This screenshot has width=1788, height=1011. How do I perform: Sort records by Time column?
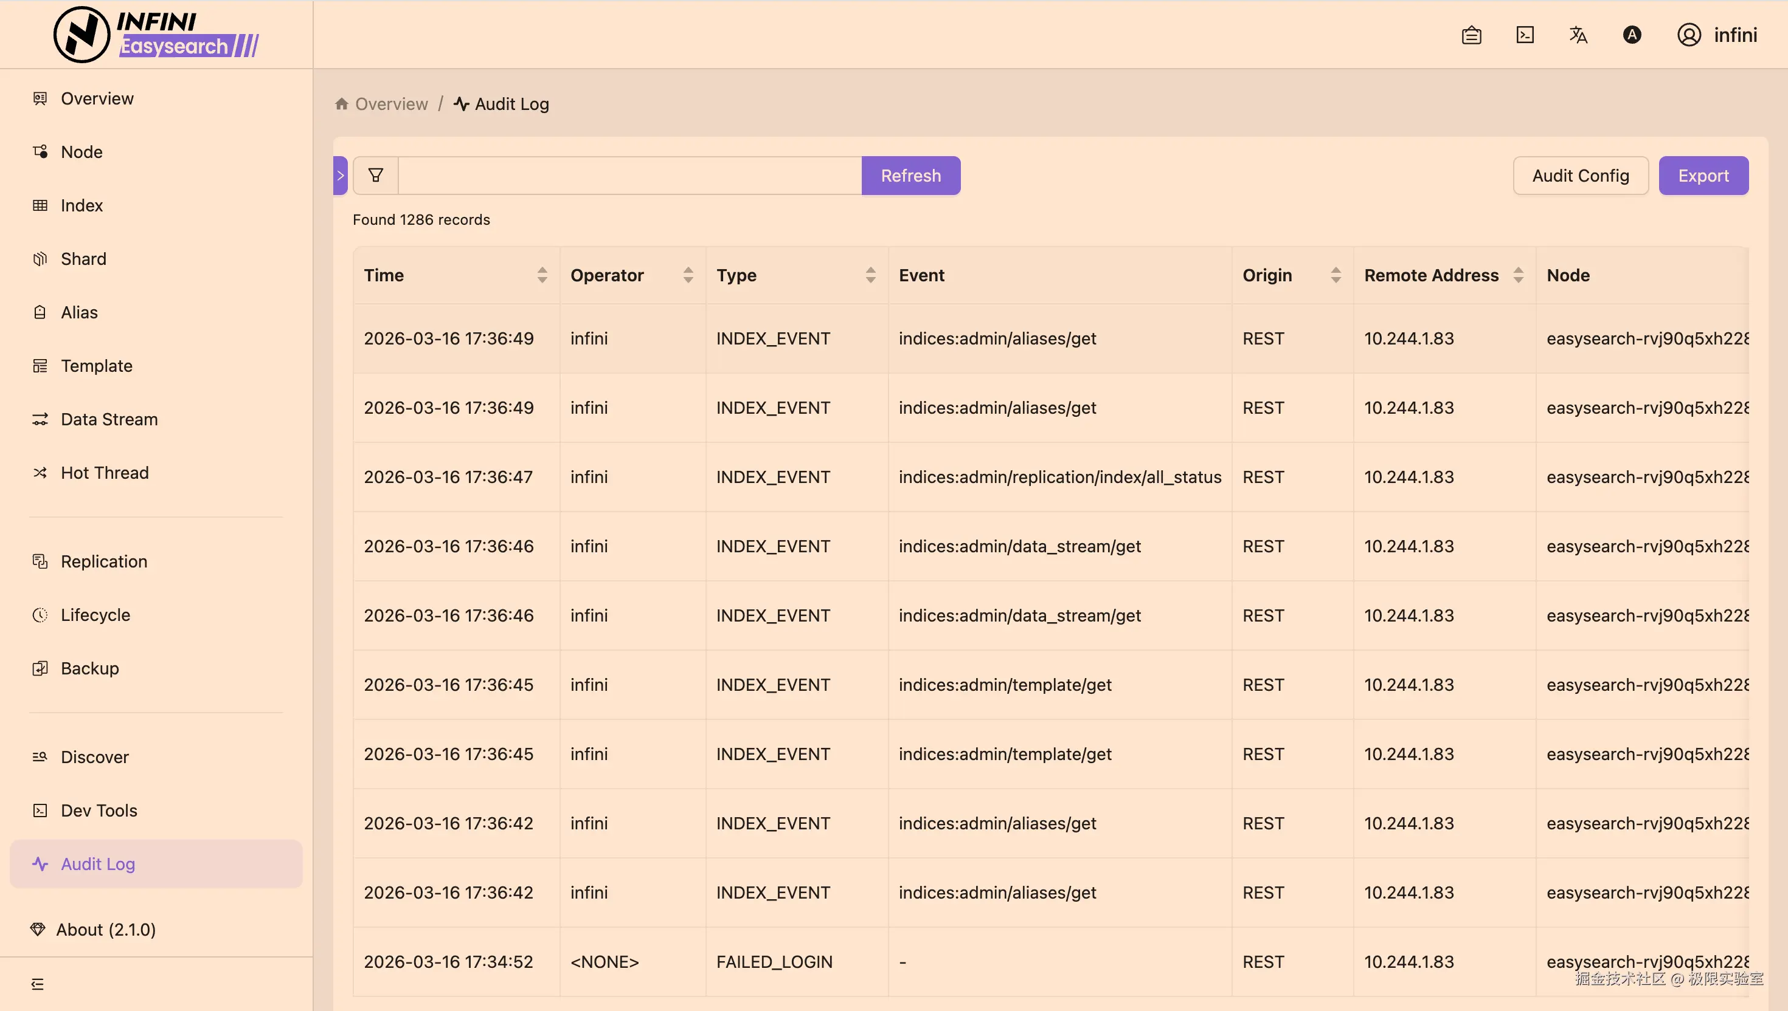point(542,275)
